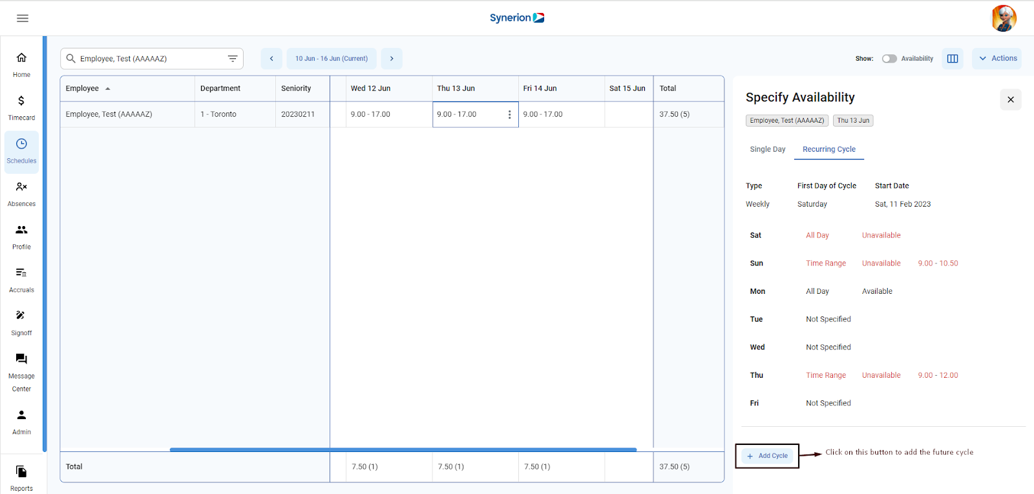Open the hamburger navigation menu

[x=23, y=18]
